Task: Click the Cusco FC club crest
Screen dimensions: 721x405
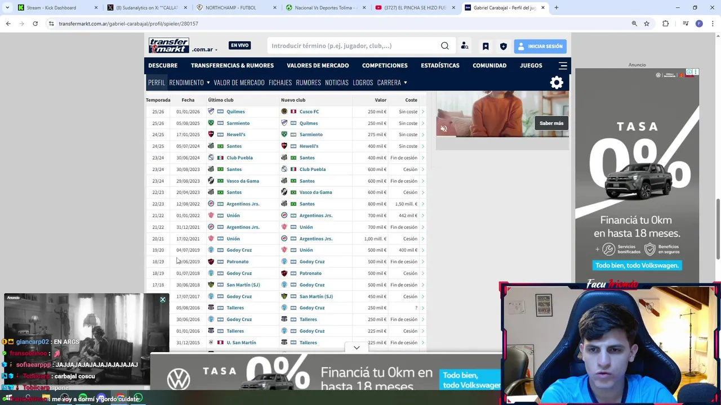Action: coord(284,111)
